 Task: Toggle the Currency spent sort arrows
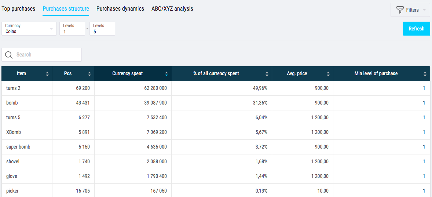(166, 74)
